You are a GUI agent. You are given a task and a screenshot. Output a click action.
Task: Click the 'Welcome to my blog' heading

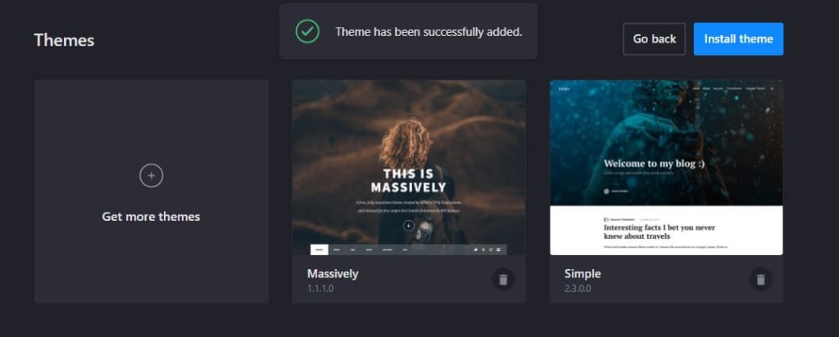pos(655,164)
